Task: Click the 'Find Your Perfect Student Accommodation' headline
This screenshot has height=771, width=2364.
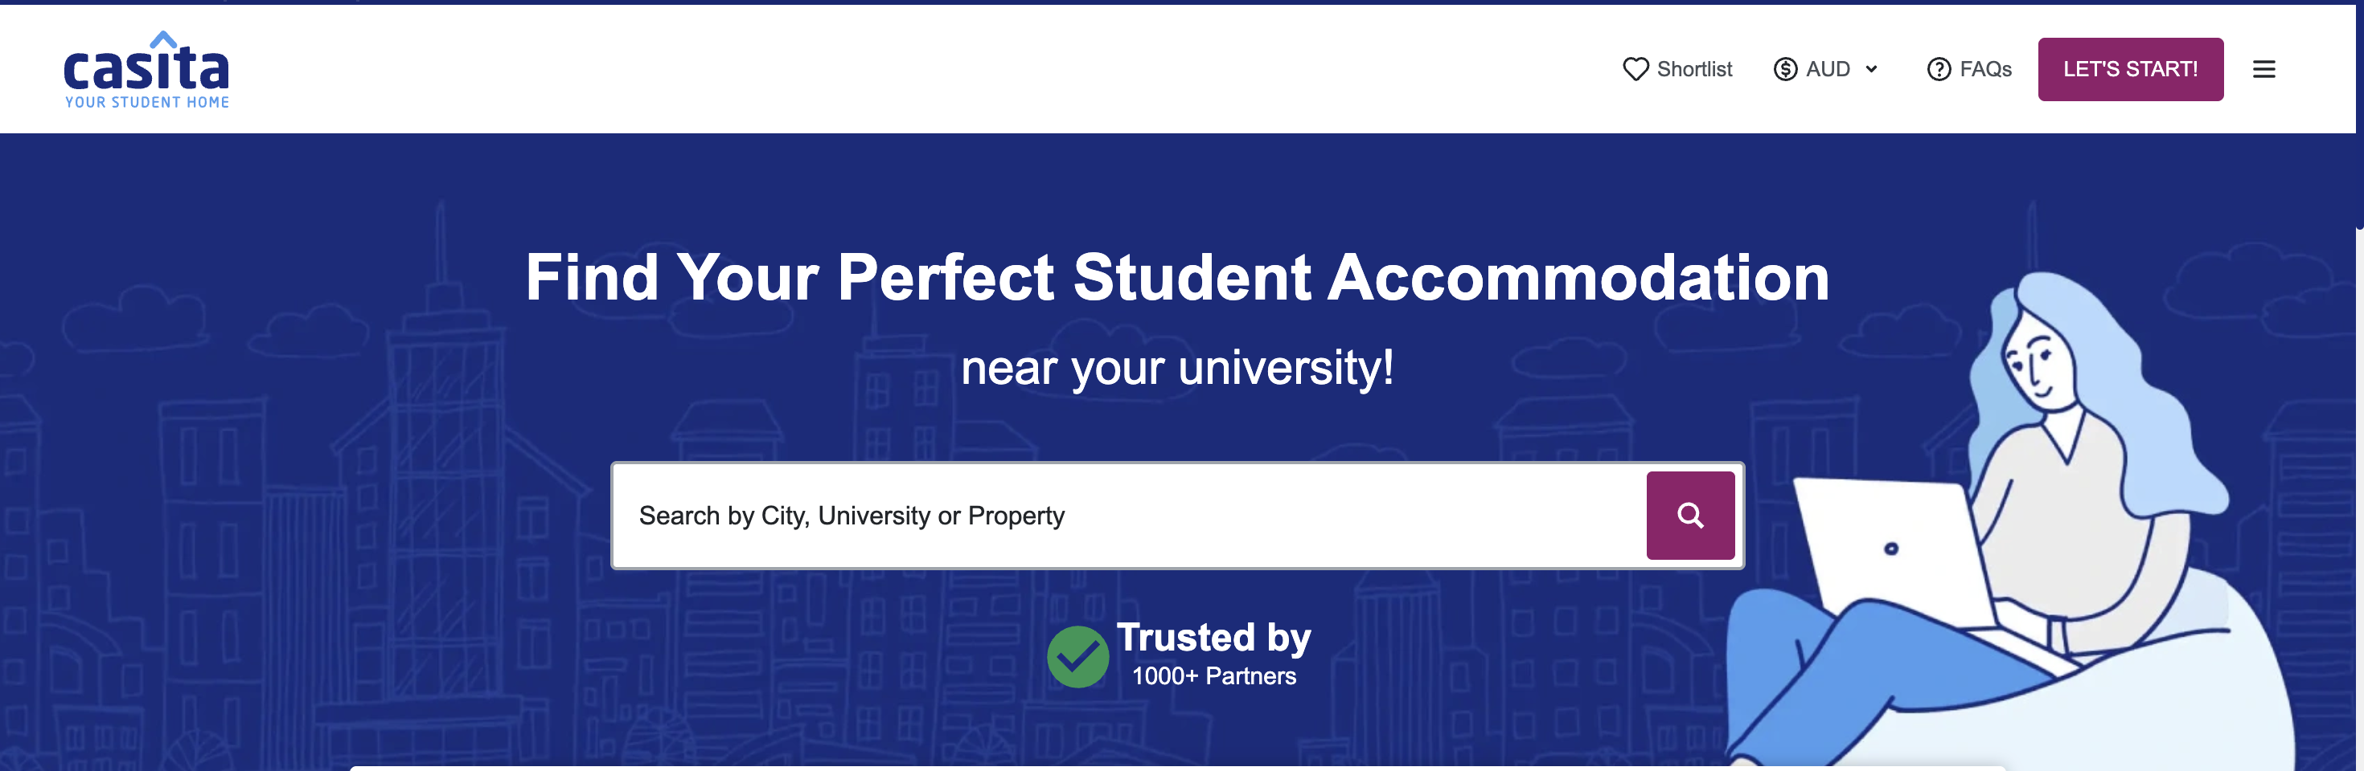Action: point(1177,277)
